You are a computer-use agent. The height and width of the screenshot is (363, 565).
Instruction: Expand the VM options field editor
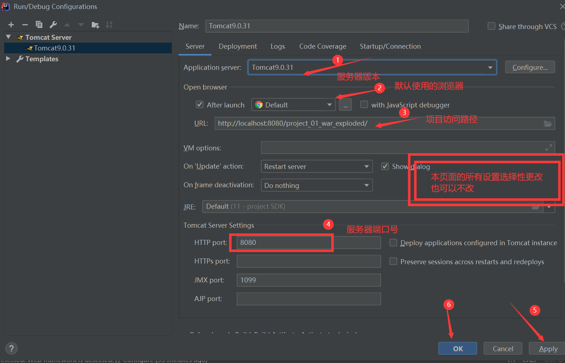pyautogui.click(x=549, y=147)
